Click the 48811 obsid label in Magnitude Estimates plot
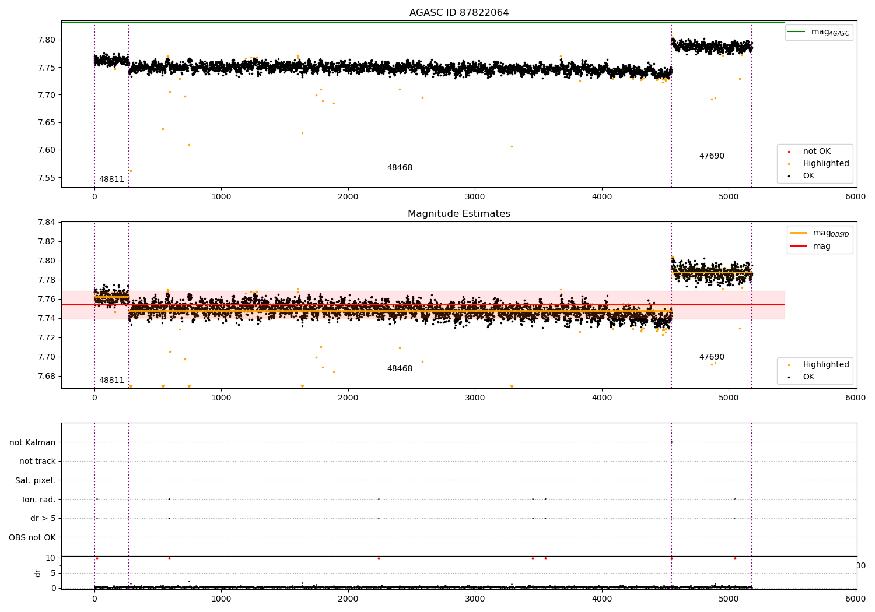Image resolution: width=875 pixels, height=612 pixels. [111, 381]
